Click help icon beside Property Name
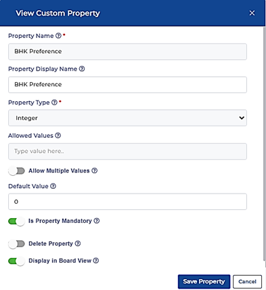266x290 pixels. 58,36
